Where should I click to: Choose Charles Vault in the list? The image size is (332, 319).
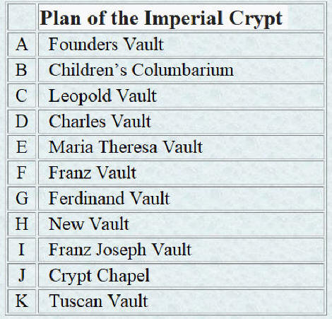[100, 122]
